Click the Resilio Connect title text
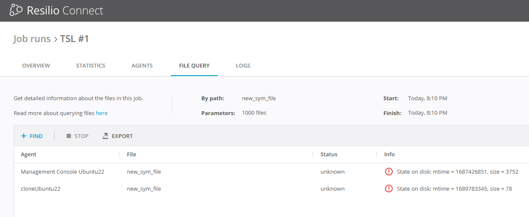Image resolution: width=529 pixels, height=217 pixels. pos(65,11)
